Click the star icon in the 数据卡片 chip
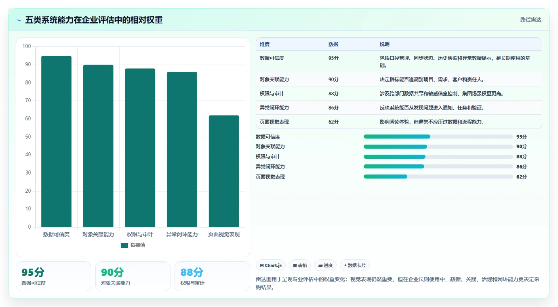This screenshot has height=307, width=558. click(x=345, y=266)
